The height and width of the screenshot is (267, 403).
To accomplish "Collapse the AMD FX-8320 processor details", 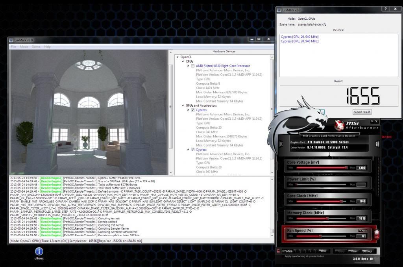I will pos(188,66).
